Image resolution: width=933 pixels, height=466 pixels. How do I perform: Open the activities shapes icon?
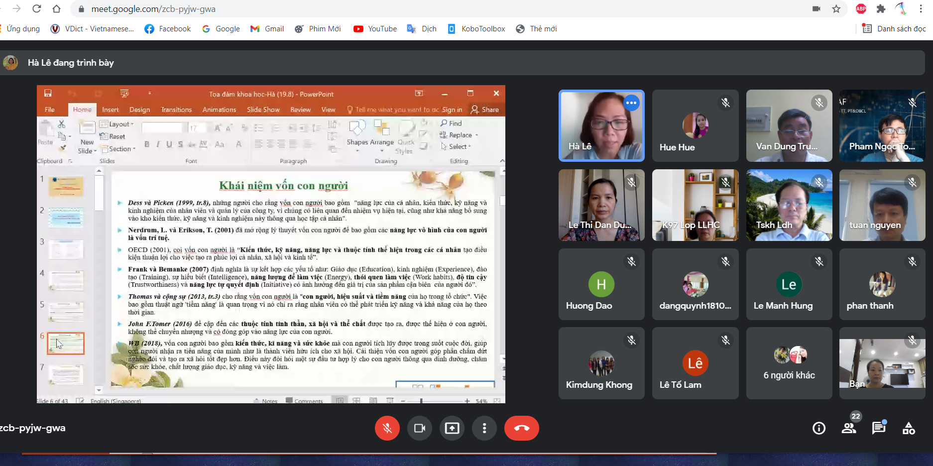(x=909, y=428)
